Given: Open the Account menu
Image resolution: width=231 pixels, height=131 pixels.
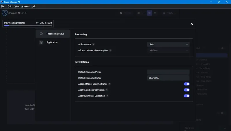Looking at the screenshot, I should [x=25, y=6].
